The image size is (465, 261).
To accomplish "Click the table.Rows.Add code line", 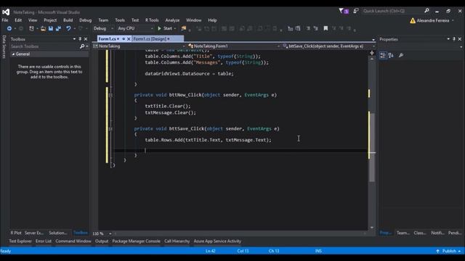I will pos(208,140).
